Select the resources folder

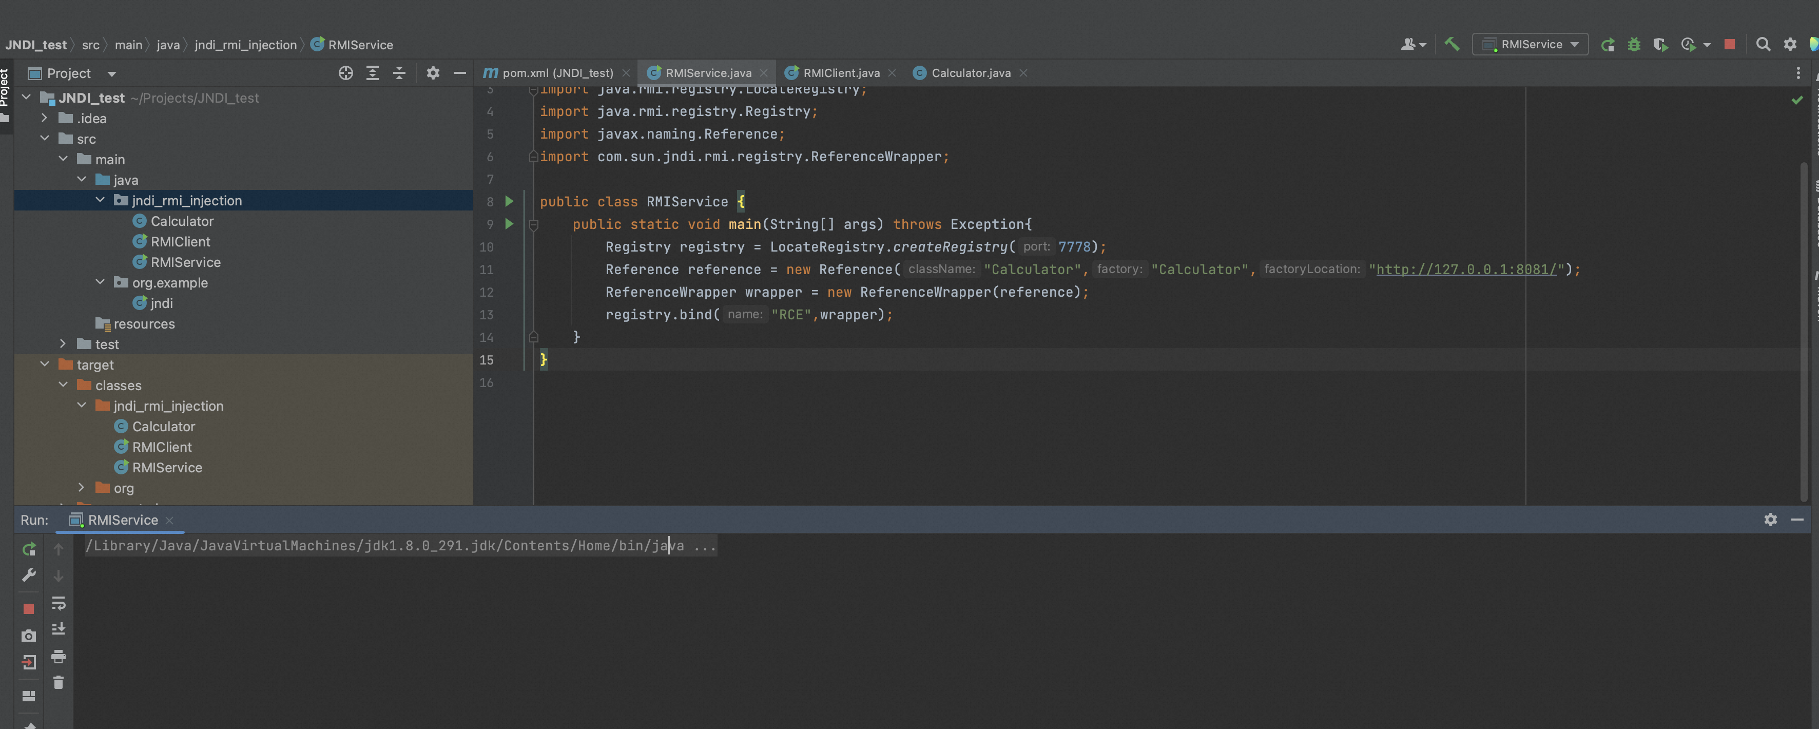[144, 323]
